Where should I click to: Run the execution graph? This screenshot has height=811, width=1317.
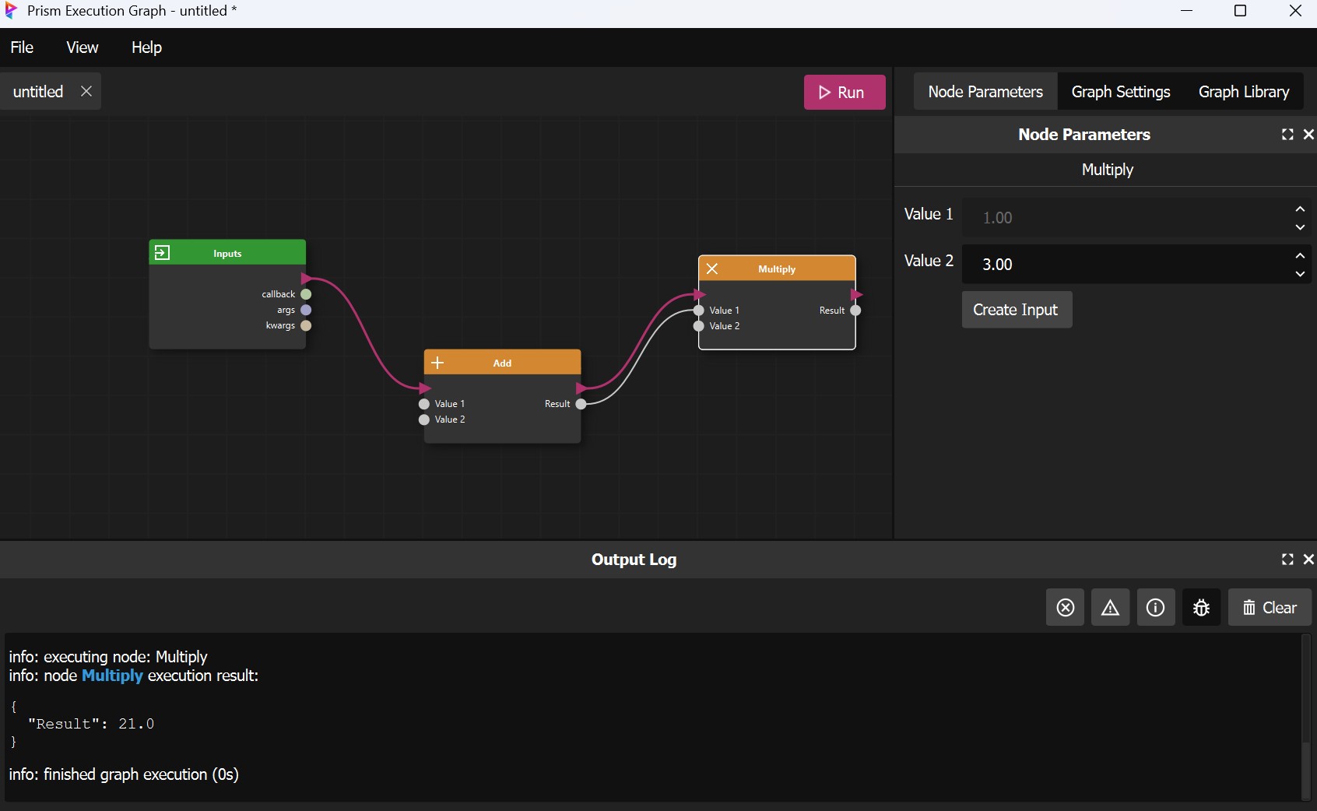point(844,92)
